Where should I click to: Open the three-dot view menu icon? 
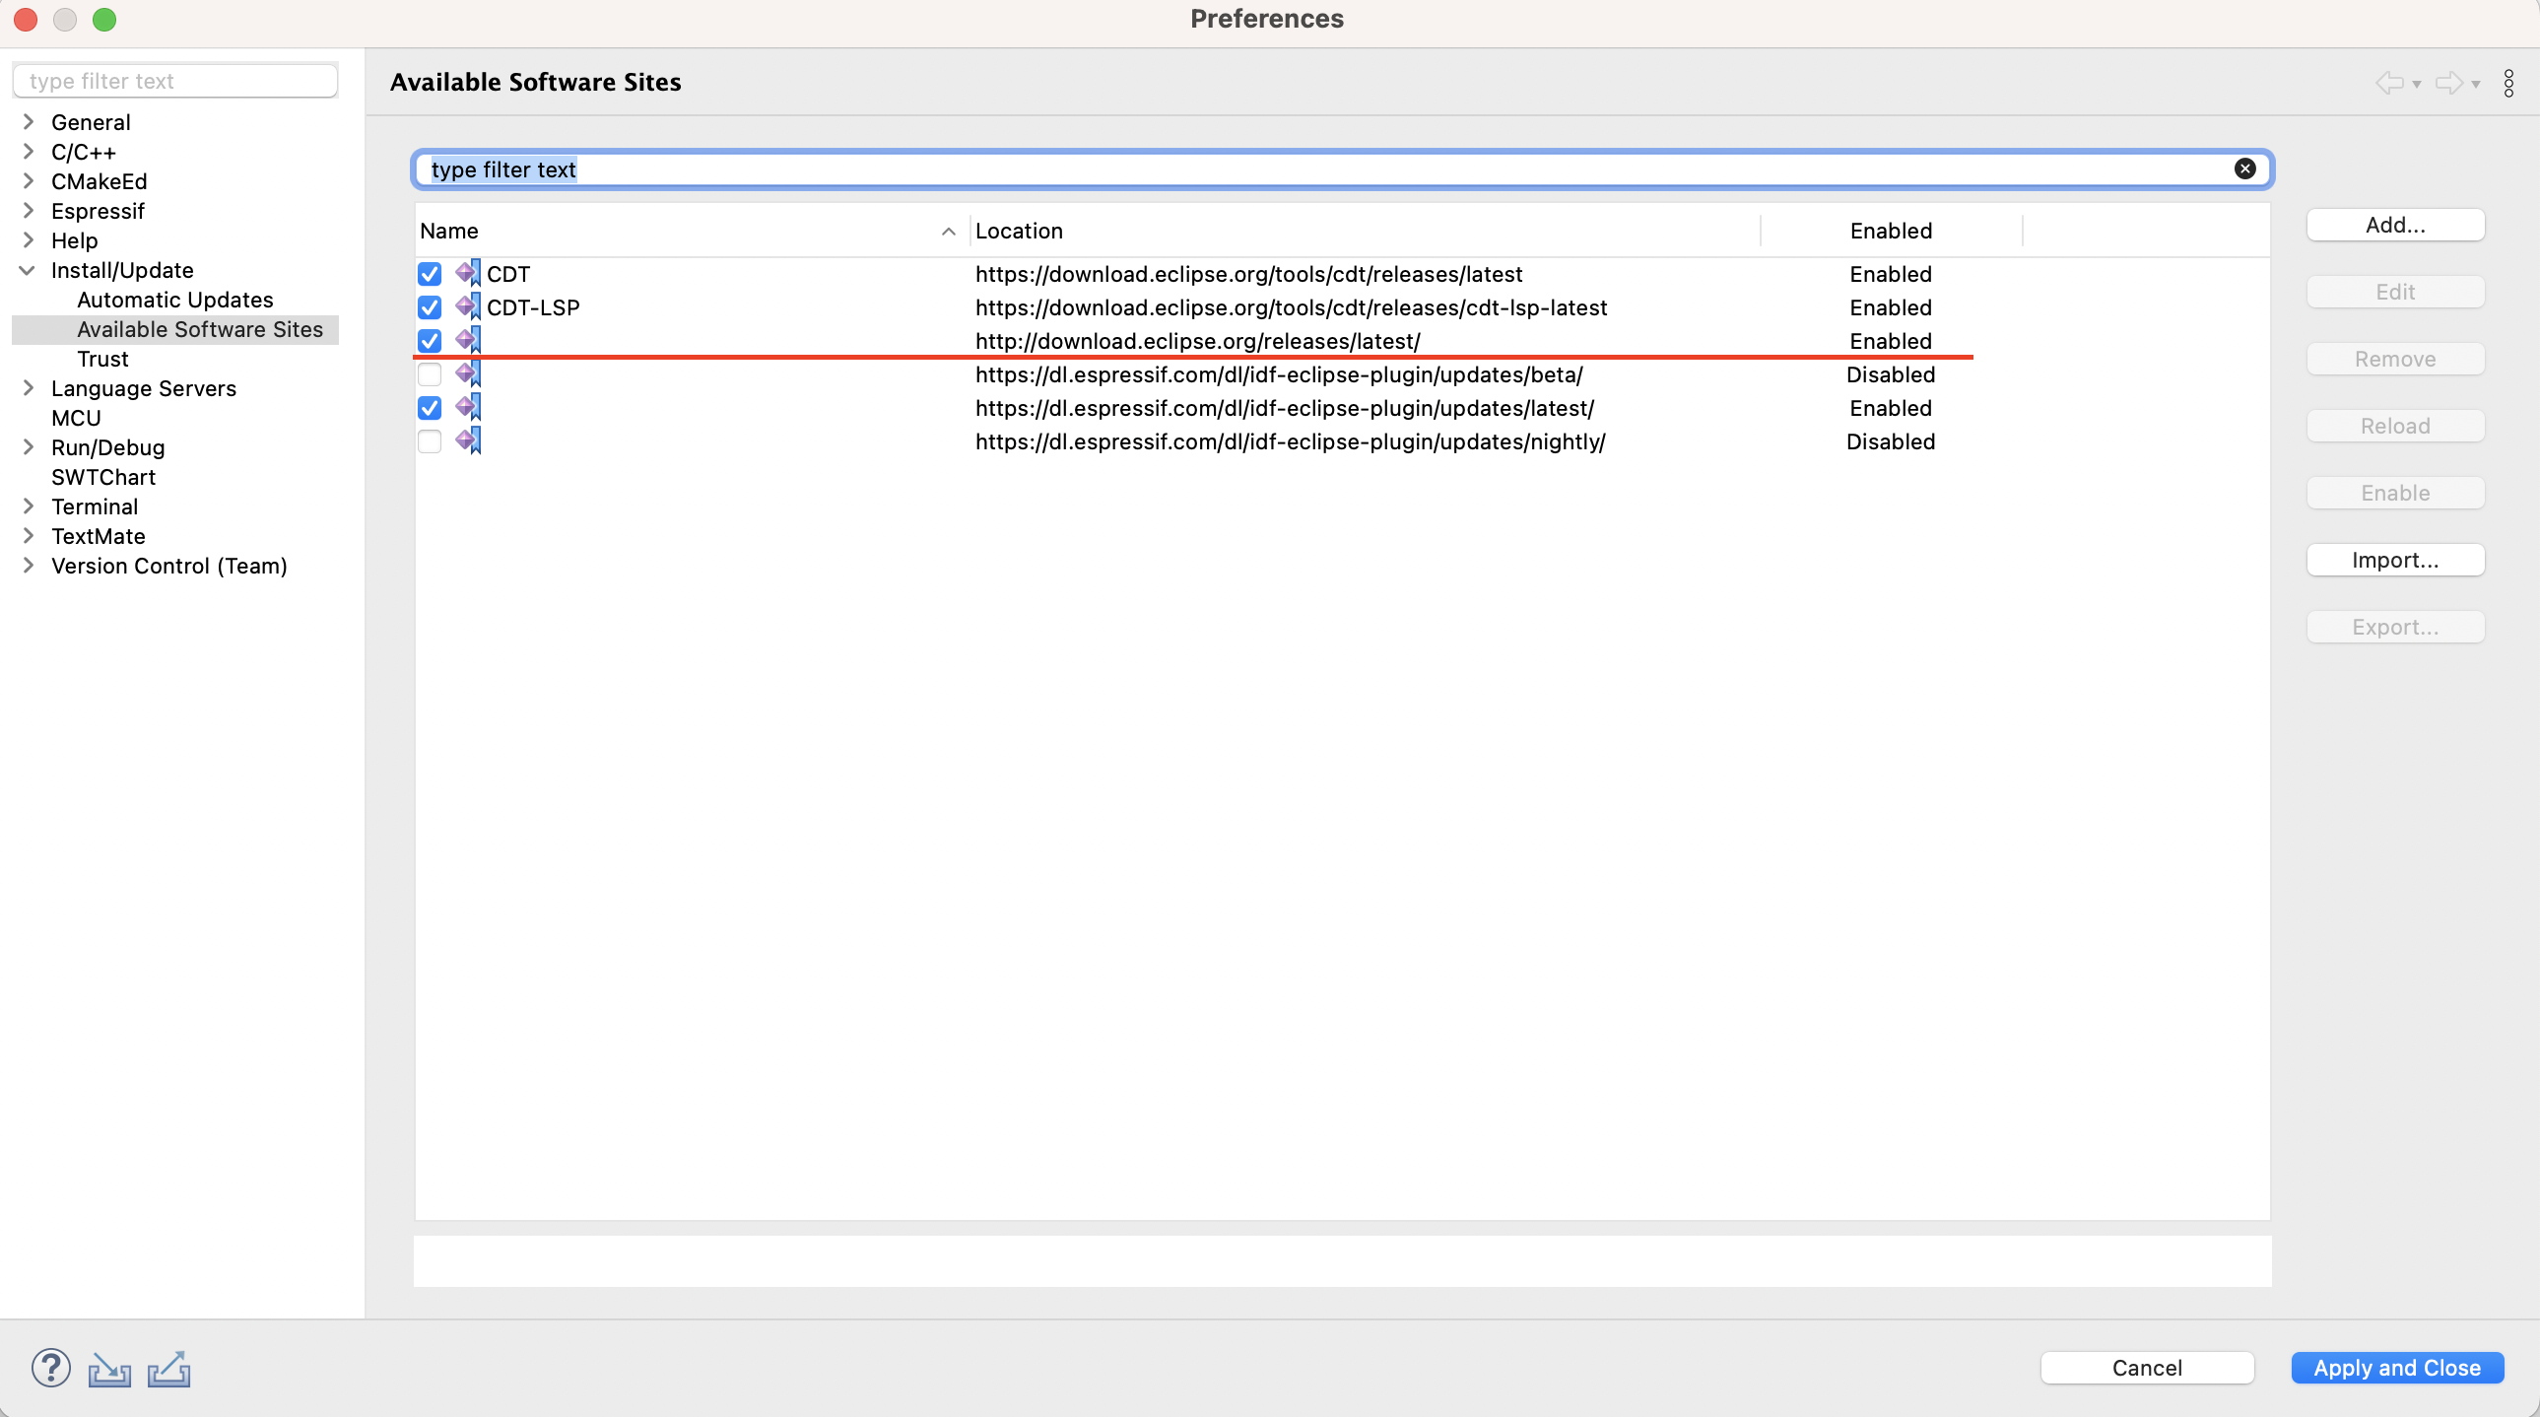(2508, 83)
